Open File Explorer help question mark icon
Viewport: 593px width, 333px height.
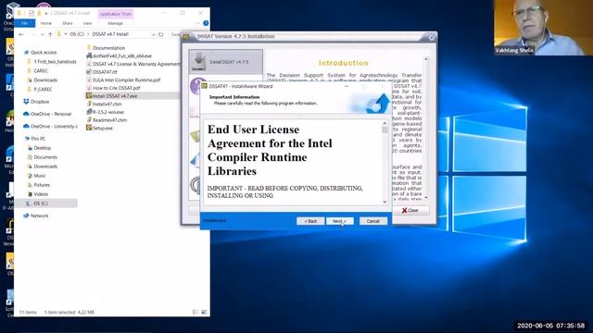[206, 23]
